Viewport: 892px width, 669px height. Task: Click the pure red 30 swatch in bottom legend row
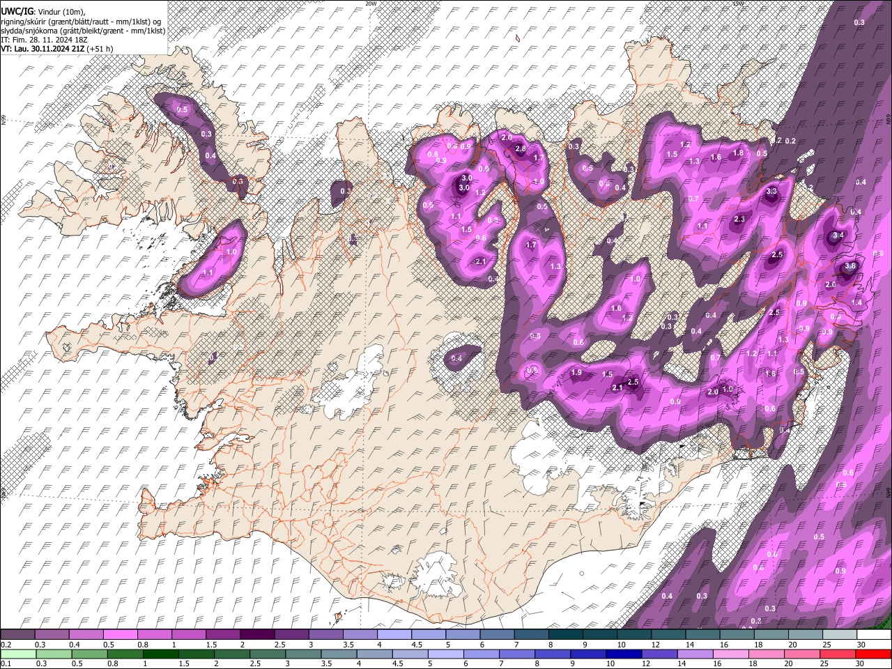[874, 654]
